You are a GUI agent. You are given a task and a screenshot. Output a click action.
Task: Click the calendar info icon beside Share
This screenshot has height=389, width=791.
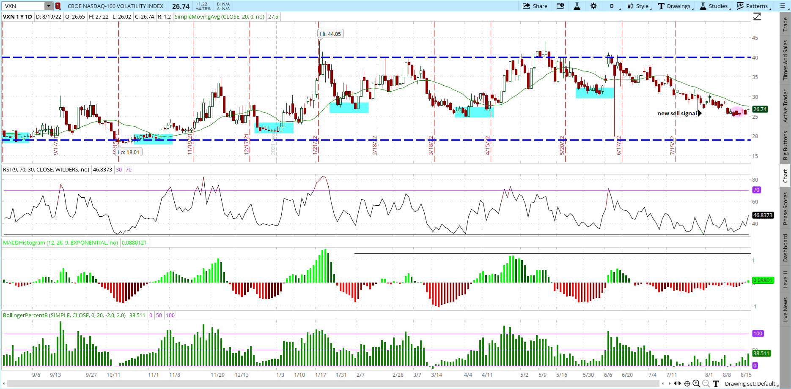pyautogui.click(x=560, y=6)
